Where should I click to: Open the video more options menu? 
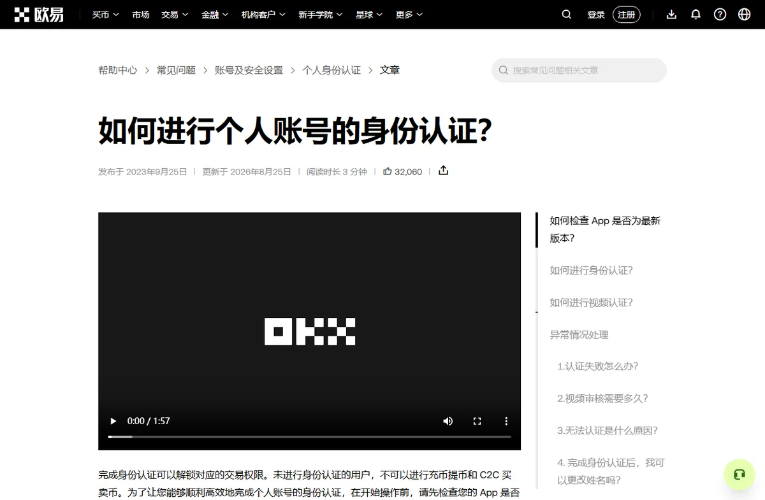[x=506, y=421]
